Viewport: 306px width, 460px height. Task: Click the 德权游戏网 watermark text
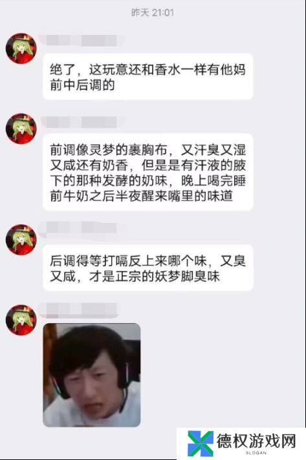pyautogui.click(x=256, y=441)
